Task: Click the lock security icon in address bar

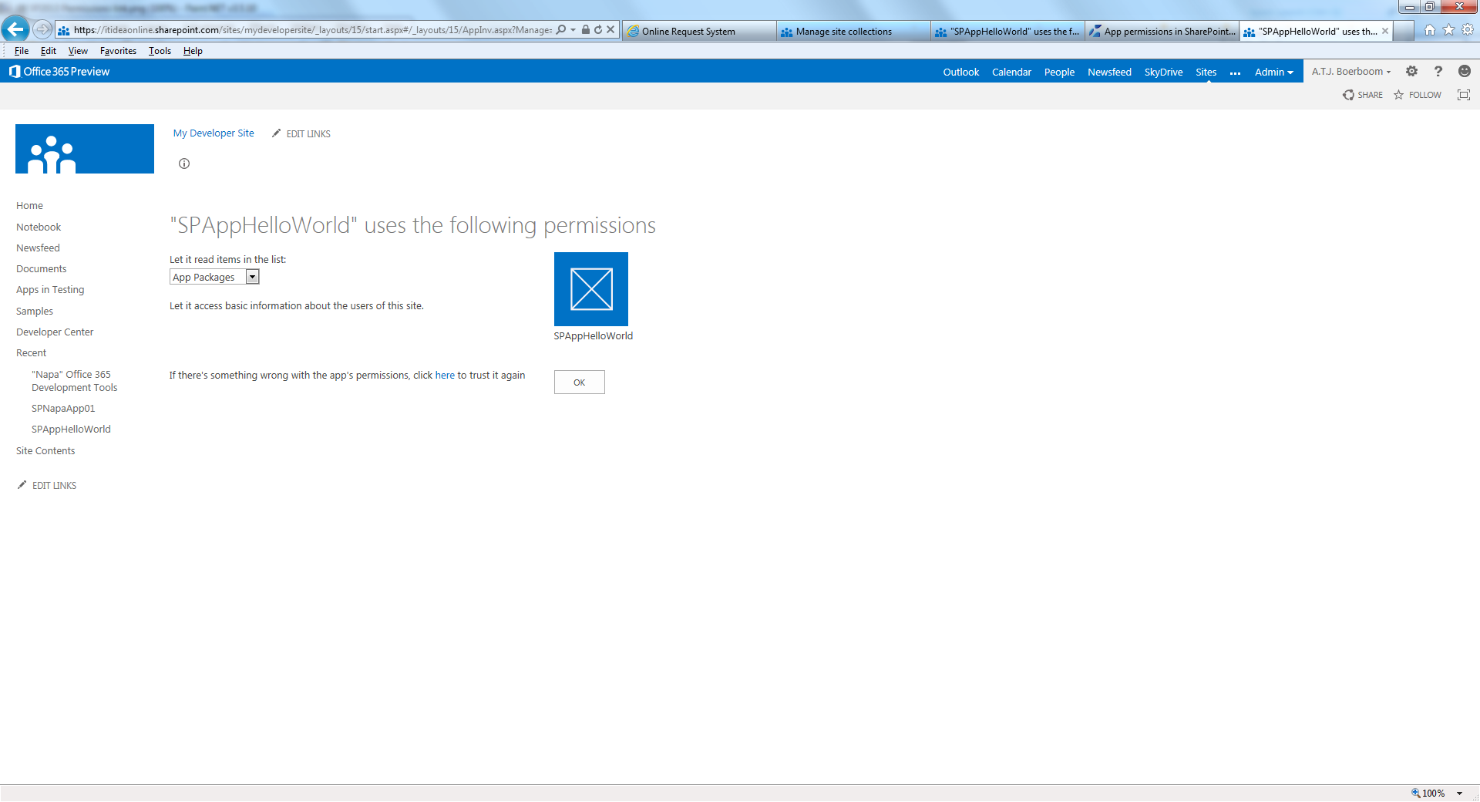Action: [586, 29]
